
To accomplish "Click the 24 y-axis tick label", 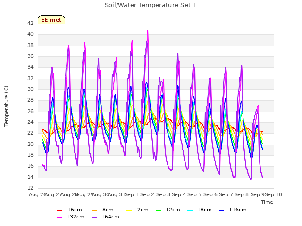I will coord(30,122).
